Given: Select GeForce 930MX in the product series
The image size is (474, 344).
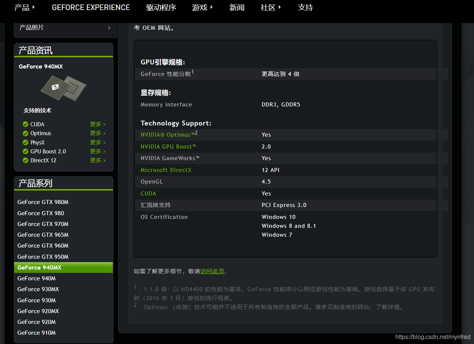Looking at the screenshot, I should (38, 289).
